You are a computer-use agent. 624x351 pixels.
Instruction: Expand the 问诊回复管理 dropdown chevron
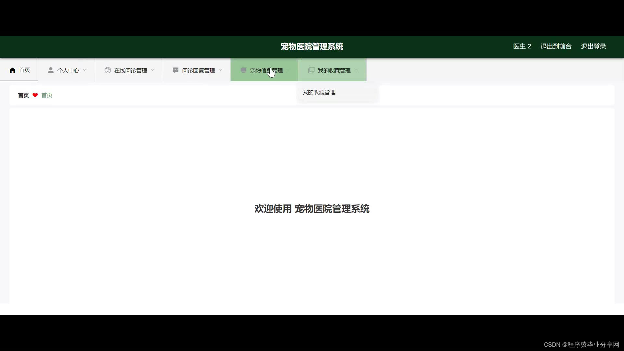point(221,70)
